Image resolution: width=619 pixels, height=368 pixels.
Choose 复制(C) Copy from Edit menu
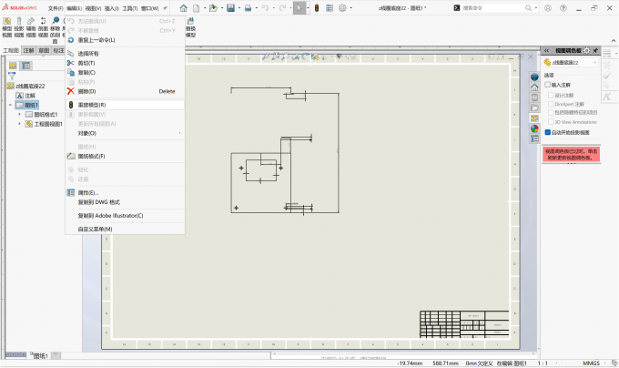[125, 72]
